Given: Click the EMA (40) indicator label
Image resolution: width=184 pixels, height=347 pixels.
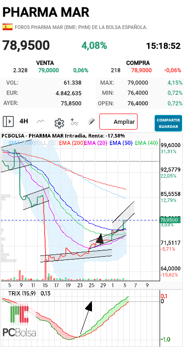Looking at the screenshot, I should tap(146, 143).
